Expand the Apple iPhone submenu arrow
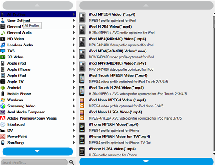Viewport: 215px width, 165px height. click(x=74, y=69)
